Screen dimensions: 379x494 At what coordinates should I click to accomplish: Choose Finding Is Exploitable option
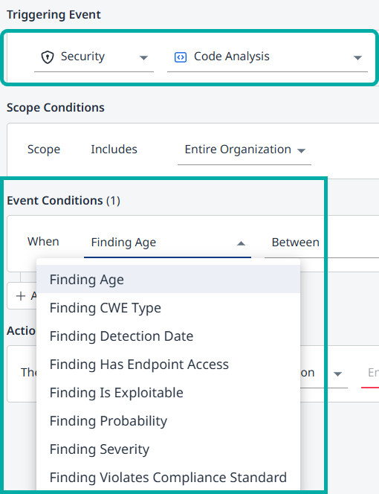click(x=169, y=393)
